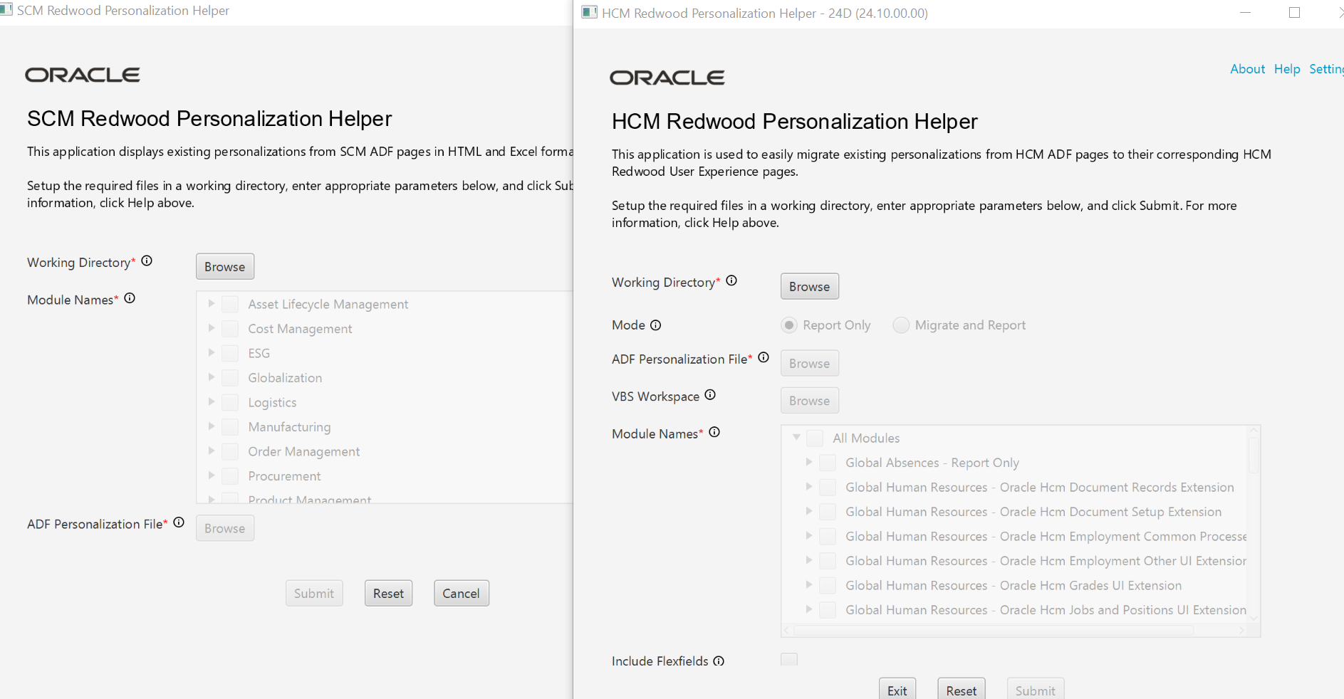Image resolution: width=1344 pixels, height=699 pixels.
Task: Open the info tooltip for Include Flexfields
Action: [719, 660]
